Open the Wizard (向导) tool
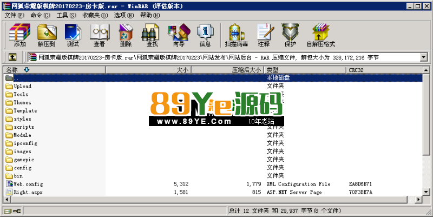The image size is (433, 217). tap(179, 35)
